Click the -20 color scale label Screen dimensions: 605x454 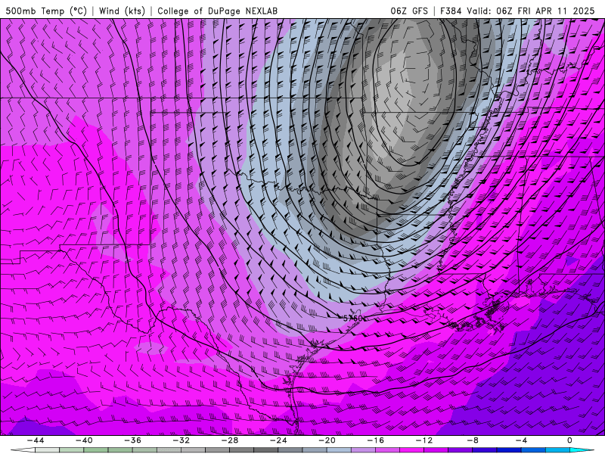[327, 440]
